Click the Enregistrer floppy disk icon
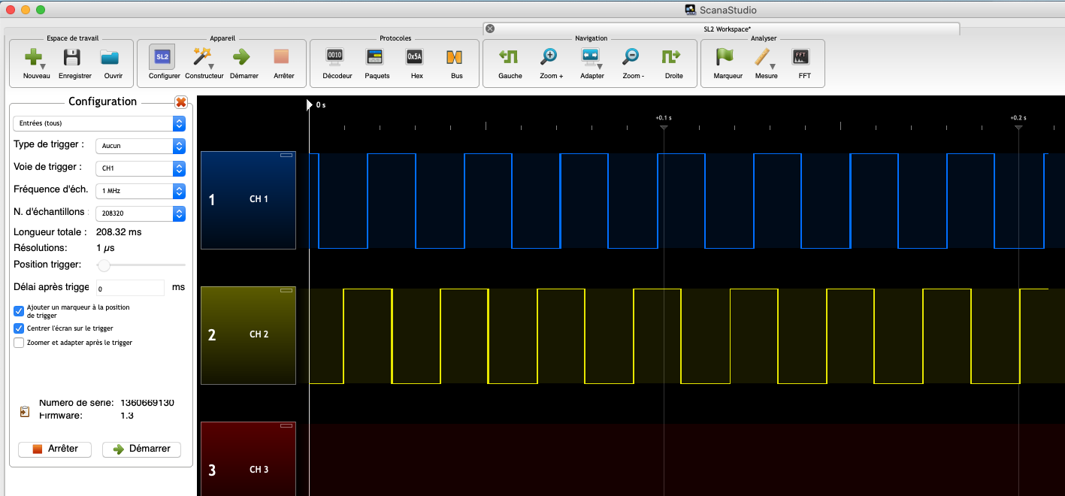This screenshot has height=496, width=1065. point(74,58)
